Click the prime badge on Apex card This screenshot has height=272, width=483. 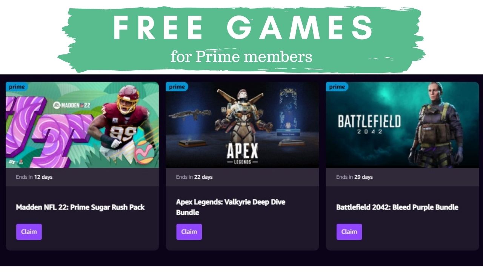tap(177, 87)
